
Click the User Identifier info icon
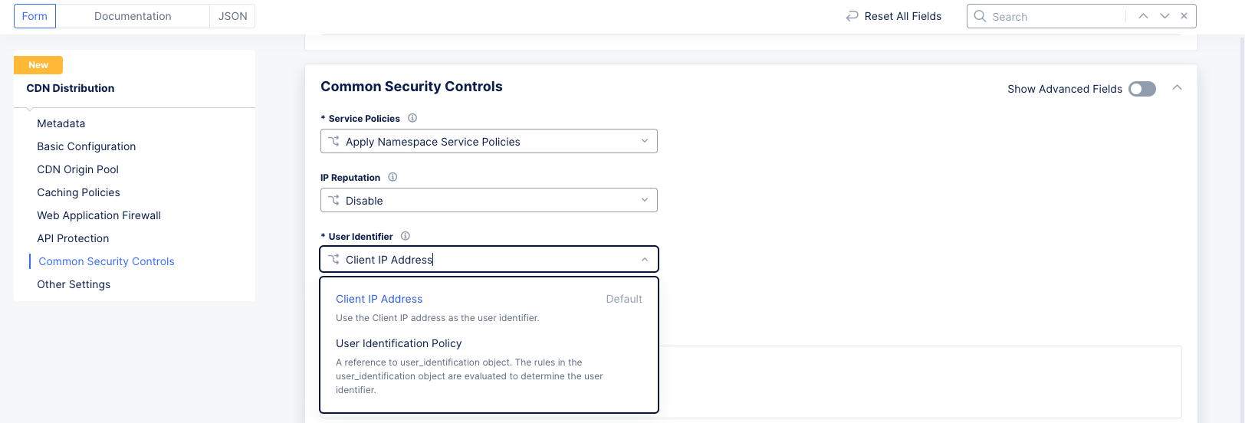pyautogui.click(x=406, y=236)
